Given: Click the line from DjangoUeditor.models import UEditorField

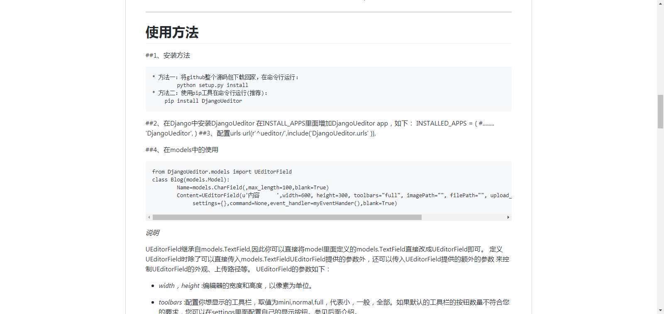Looking at the screenshot, I should (x=222, y=171).
